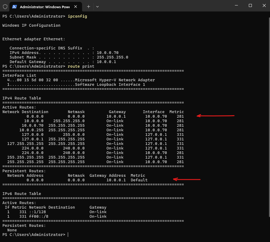Click the Subnet Mask value 255.255.255.0 in ipconfig output

tap(112, 57)
